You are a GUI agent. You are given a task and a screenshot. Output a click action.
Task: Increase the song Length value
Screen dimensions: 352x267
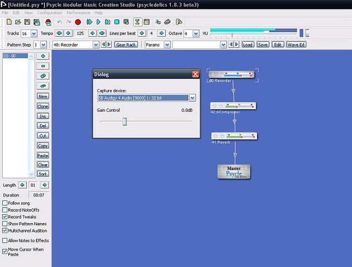pos(45,185)
